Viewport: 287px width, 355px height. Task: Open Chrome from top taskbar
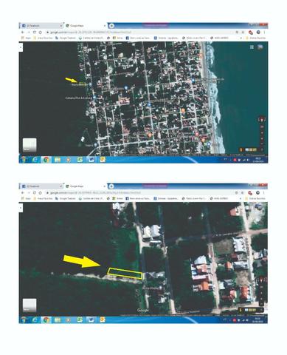click(x=46, y=160)
